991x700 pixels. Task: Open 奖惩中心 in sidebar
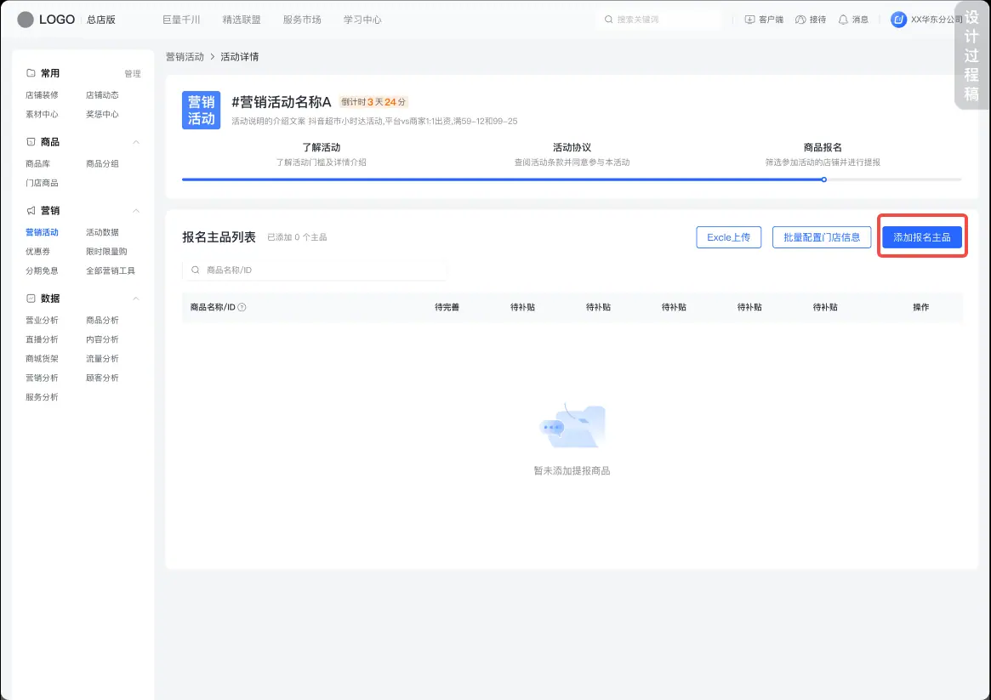click(x=102, y=114)
